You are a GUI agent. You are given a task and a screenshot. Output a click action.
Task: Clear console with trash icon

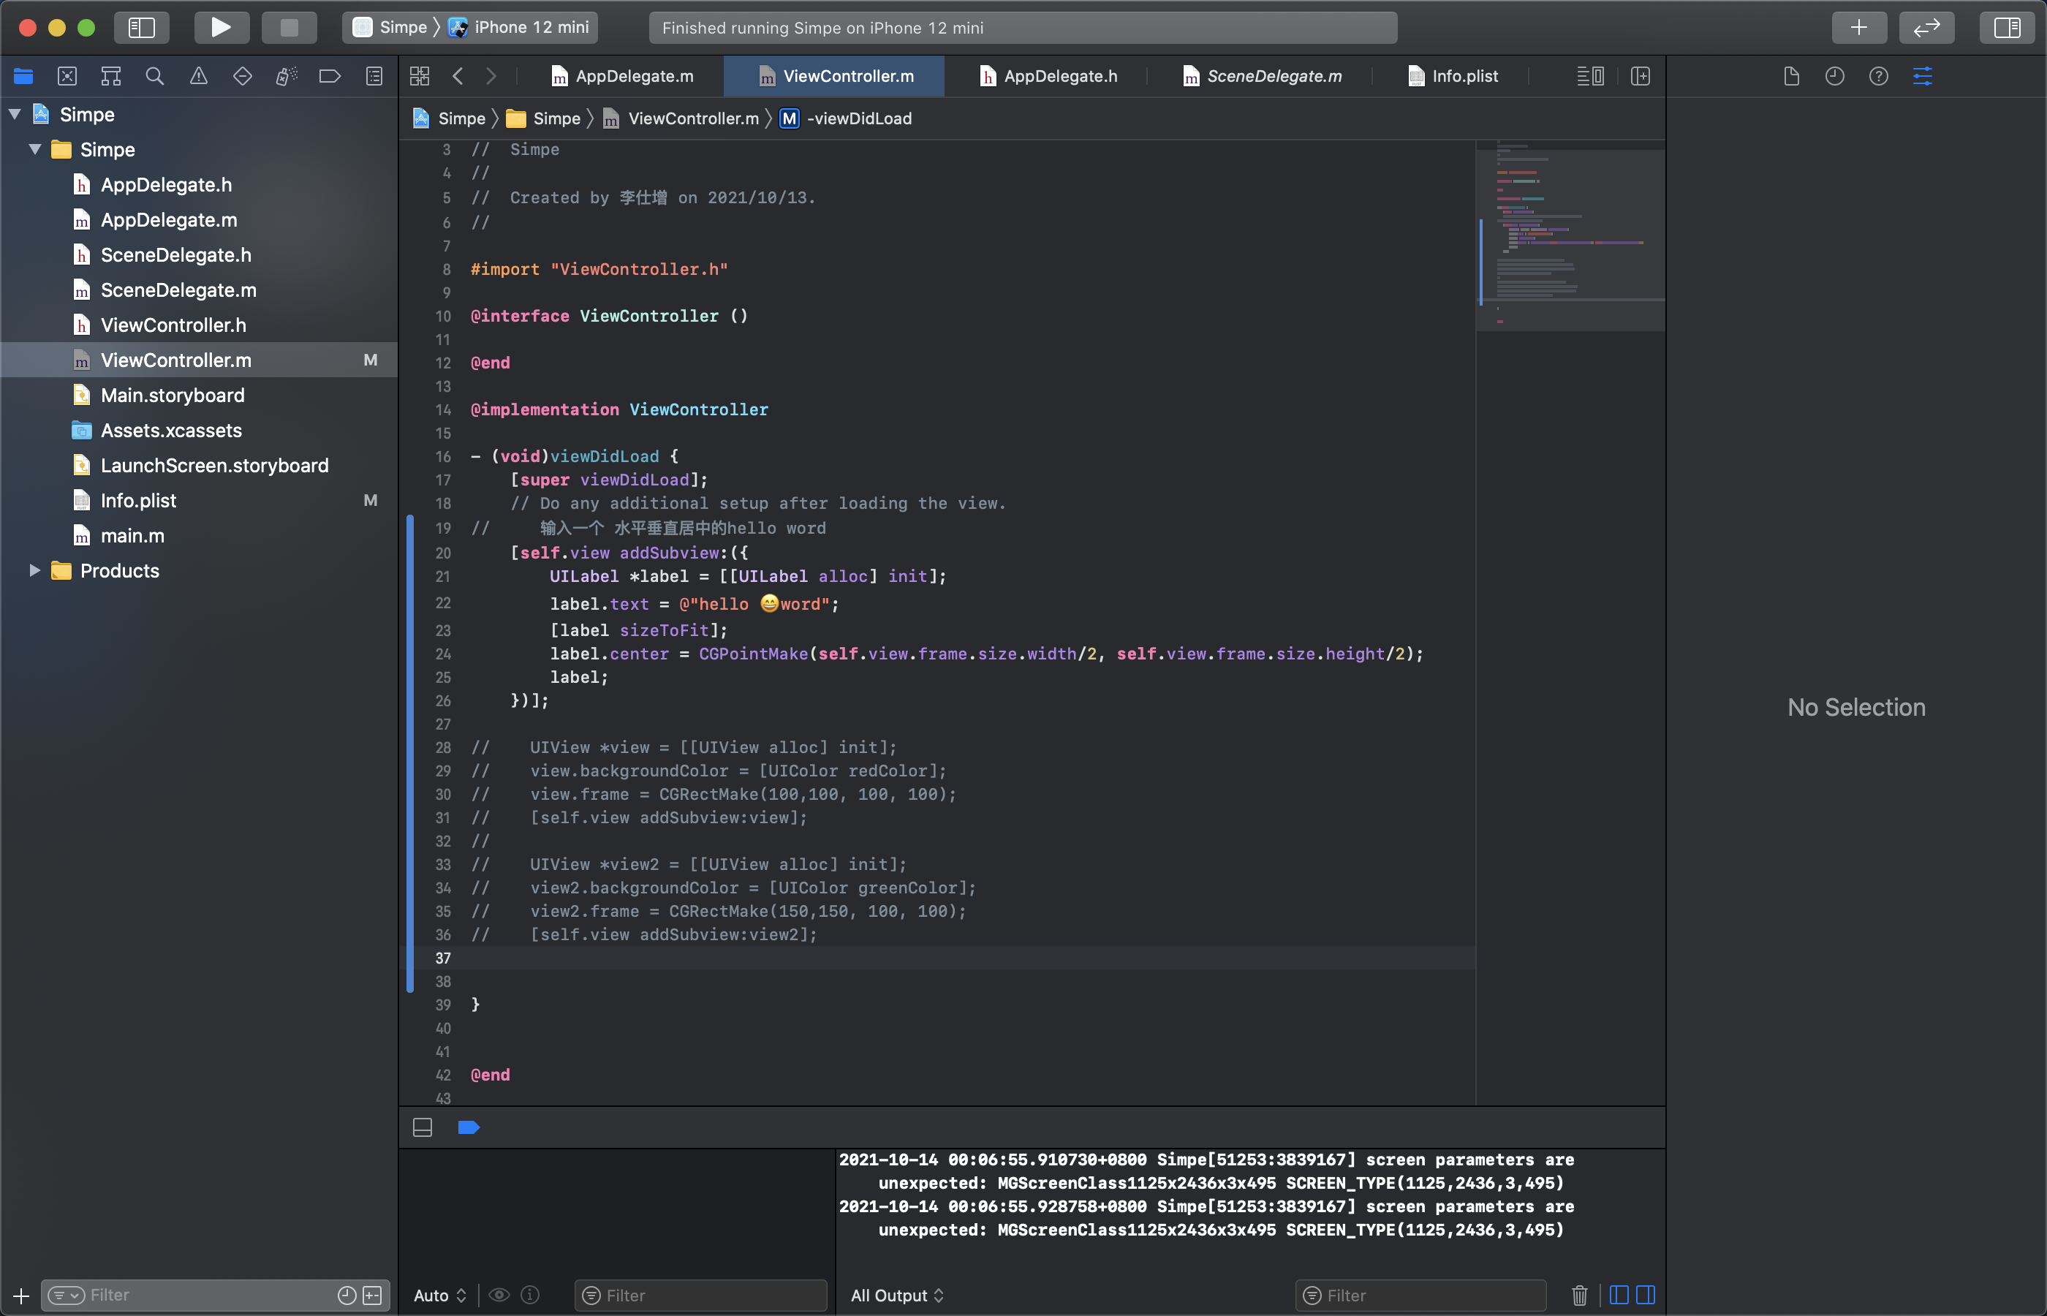pos(1579,1295)
